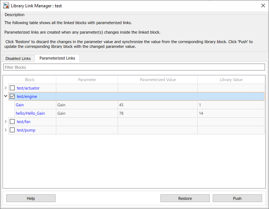Uncheck the test/engine checkbox
The width and height of the screenshot is (269, 209).
click(x=12, y=96)
